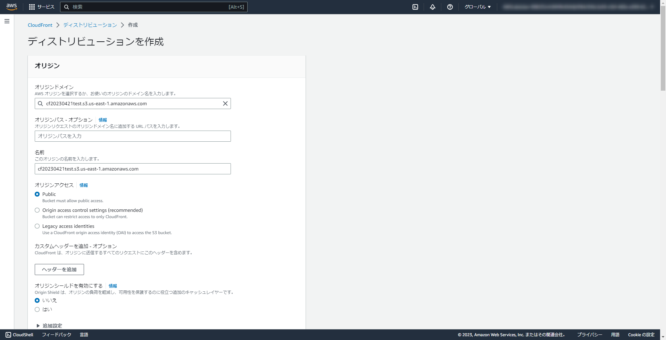The width and height of the screenshot is (666, 340).
Task: Open the AWS services grid icon
Action: [33, 7]
